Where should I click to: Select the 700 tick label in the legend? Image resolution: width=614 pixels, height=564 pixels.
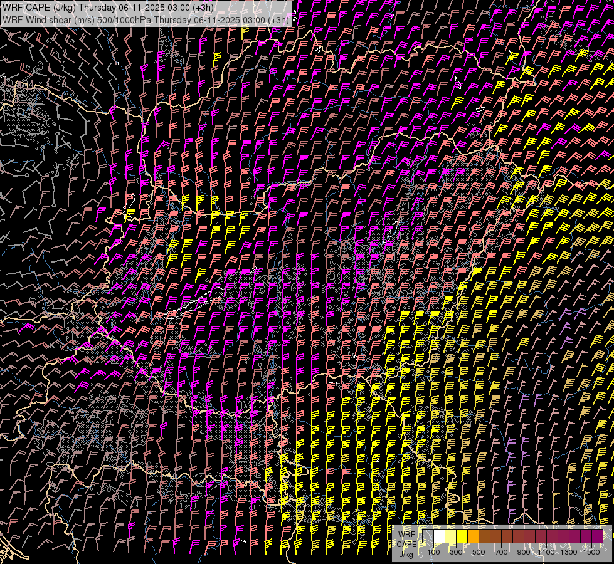pyautogui.click(x=501, y=552)
